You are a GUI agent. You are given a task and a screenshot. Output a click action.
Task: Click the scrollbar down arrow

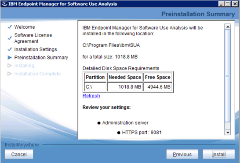click(x=228, y=132)
